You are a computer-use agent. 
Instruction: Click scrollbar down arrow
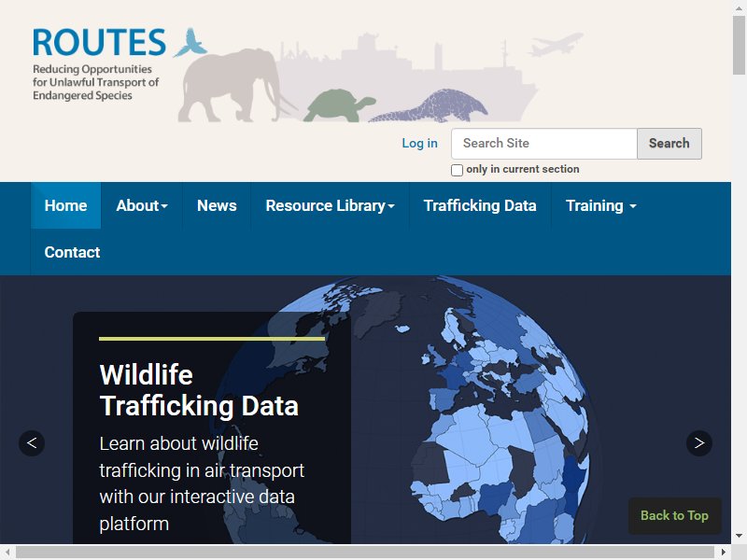pos(739,536)
